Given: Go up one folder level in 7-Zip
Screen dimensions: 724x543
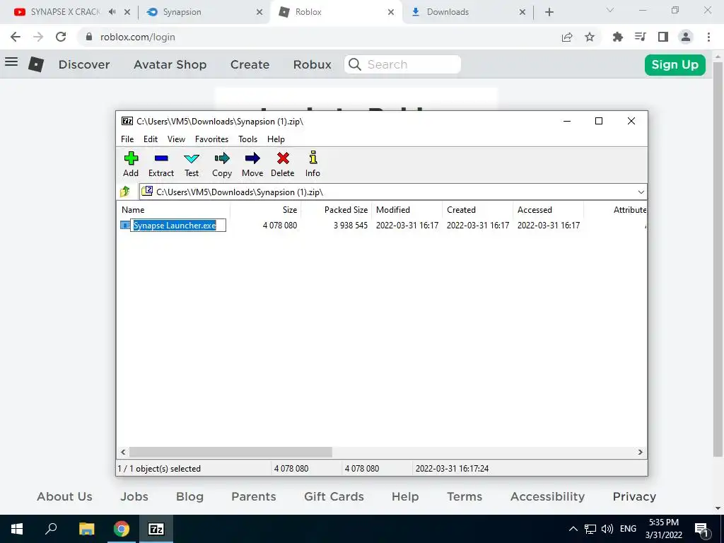Looking at the screenshot, I should tap(125, 192).
